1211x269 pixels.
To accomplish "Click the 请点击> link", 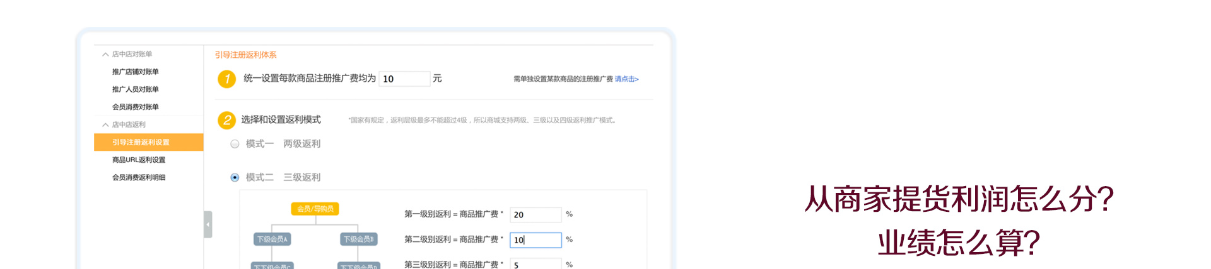I will pos(626,79).
